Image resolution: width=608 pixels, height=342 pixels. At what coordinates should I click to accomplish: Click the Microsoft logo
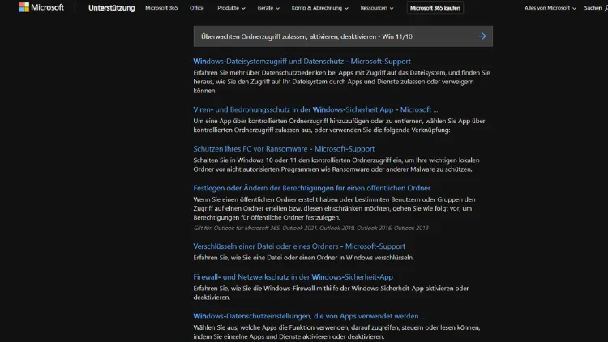(x=41, y=7)
